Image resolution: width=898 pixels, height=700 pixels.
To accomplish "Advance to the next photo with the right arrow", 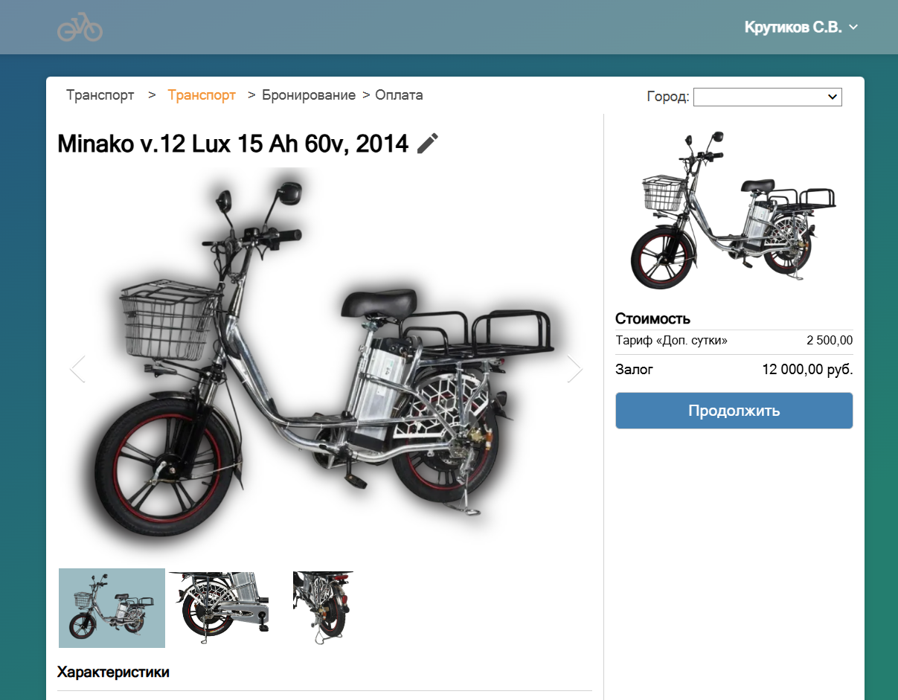I will [x=574, y=369].
